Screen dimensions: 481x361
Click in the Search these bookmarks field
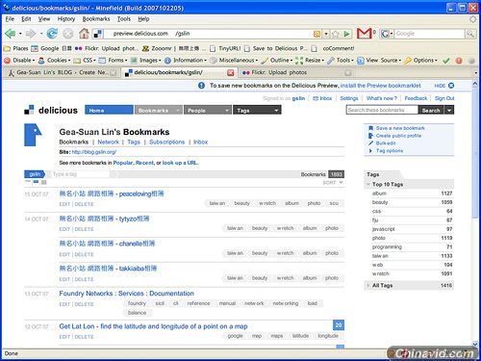[382, 110]
